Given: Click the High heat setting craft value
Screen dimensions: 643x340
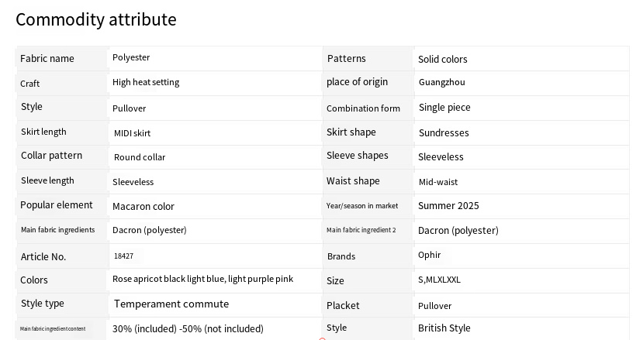Looking at the screenshot, I should click(146, 82).
